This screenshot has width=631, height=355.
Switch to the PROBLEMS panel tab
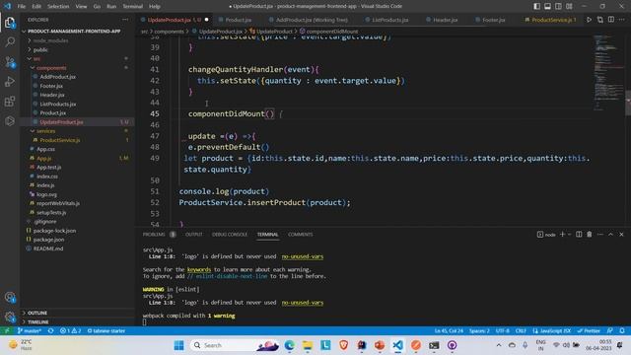[x=154, y=235]
